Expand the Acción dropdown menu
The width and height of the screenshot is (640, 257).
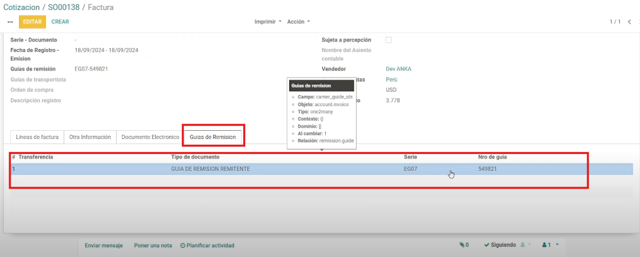[298, 22]
